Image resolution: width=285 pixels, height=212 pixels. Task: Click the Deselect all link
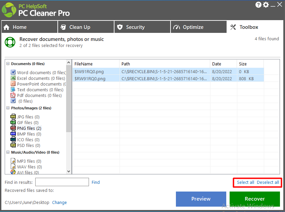(x=268, y=182)
